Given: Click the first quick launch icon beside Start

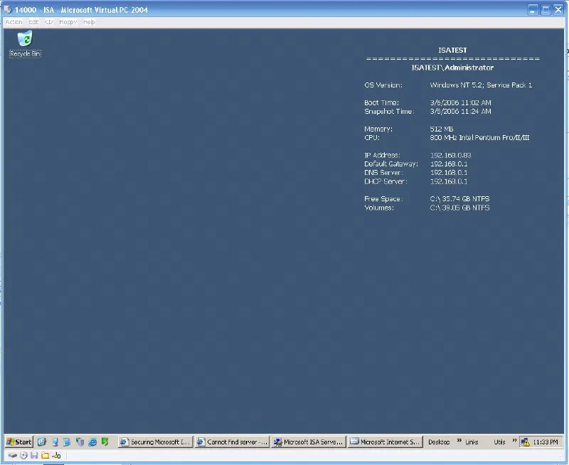Looking at the screenshot, I should pos(42,442).
